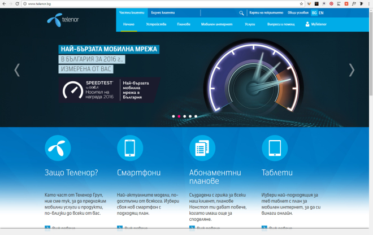Click the Смартфони phone icon
Screen dimensions: 373x235
point(130,148)
